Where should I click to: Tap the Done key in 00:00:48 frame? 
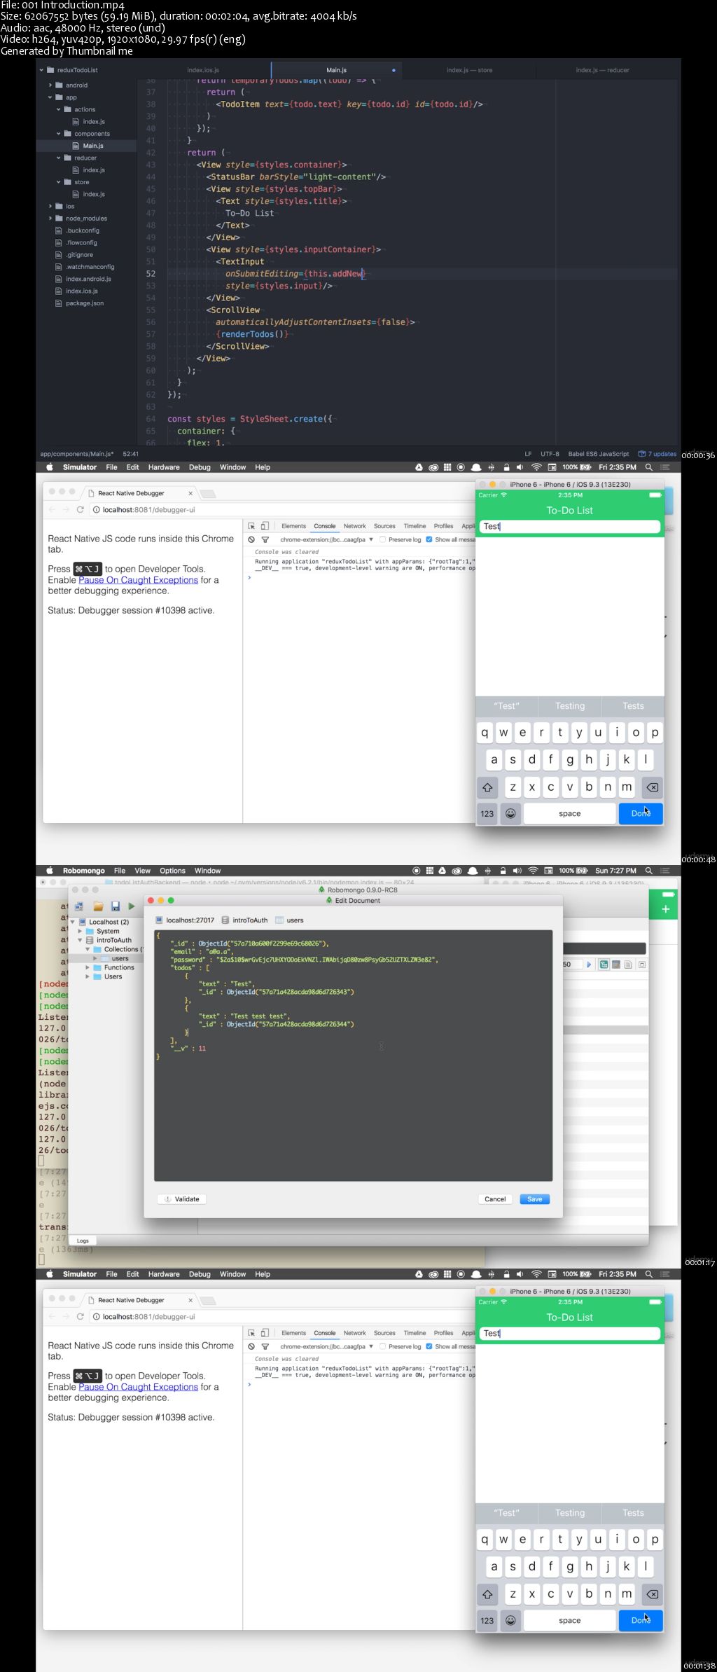[641, 813]
